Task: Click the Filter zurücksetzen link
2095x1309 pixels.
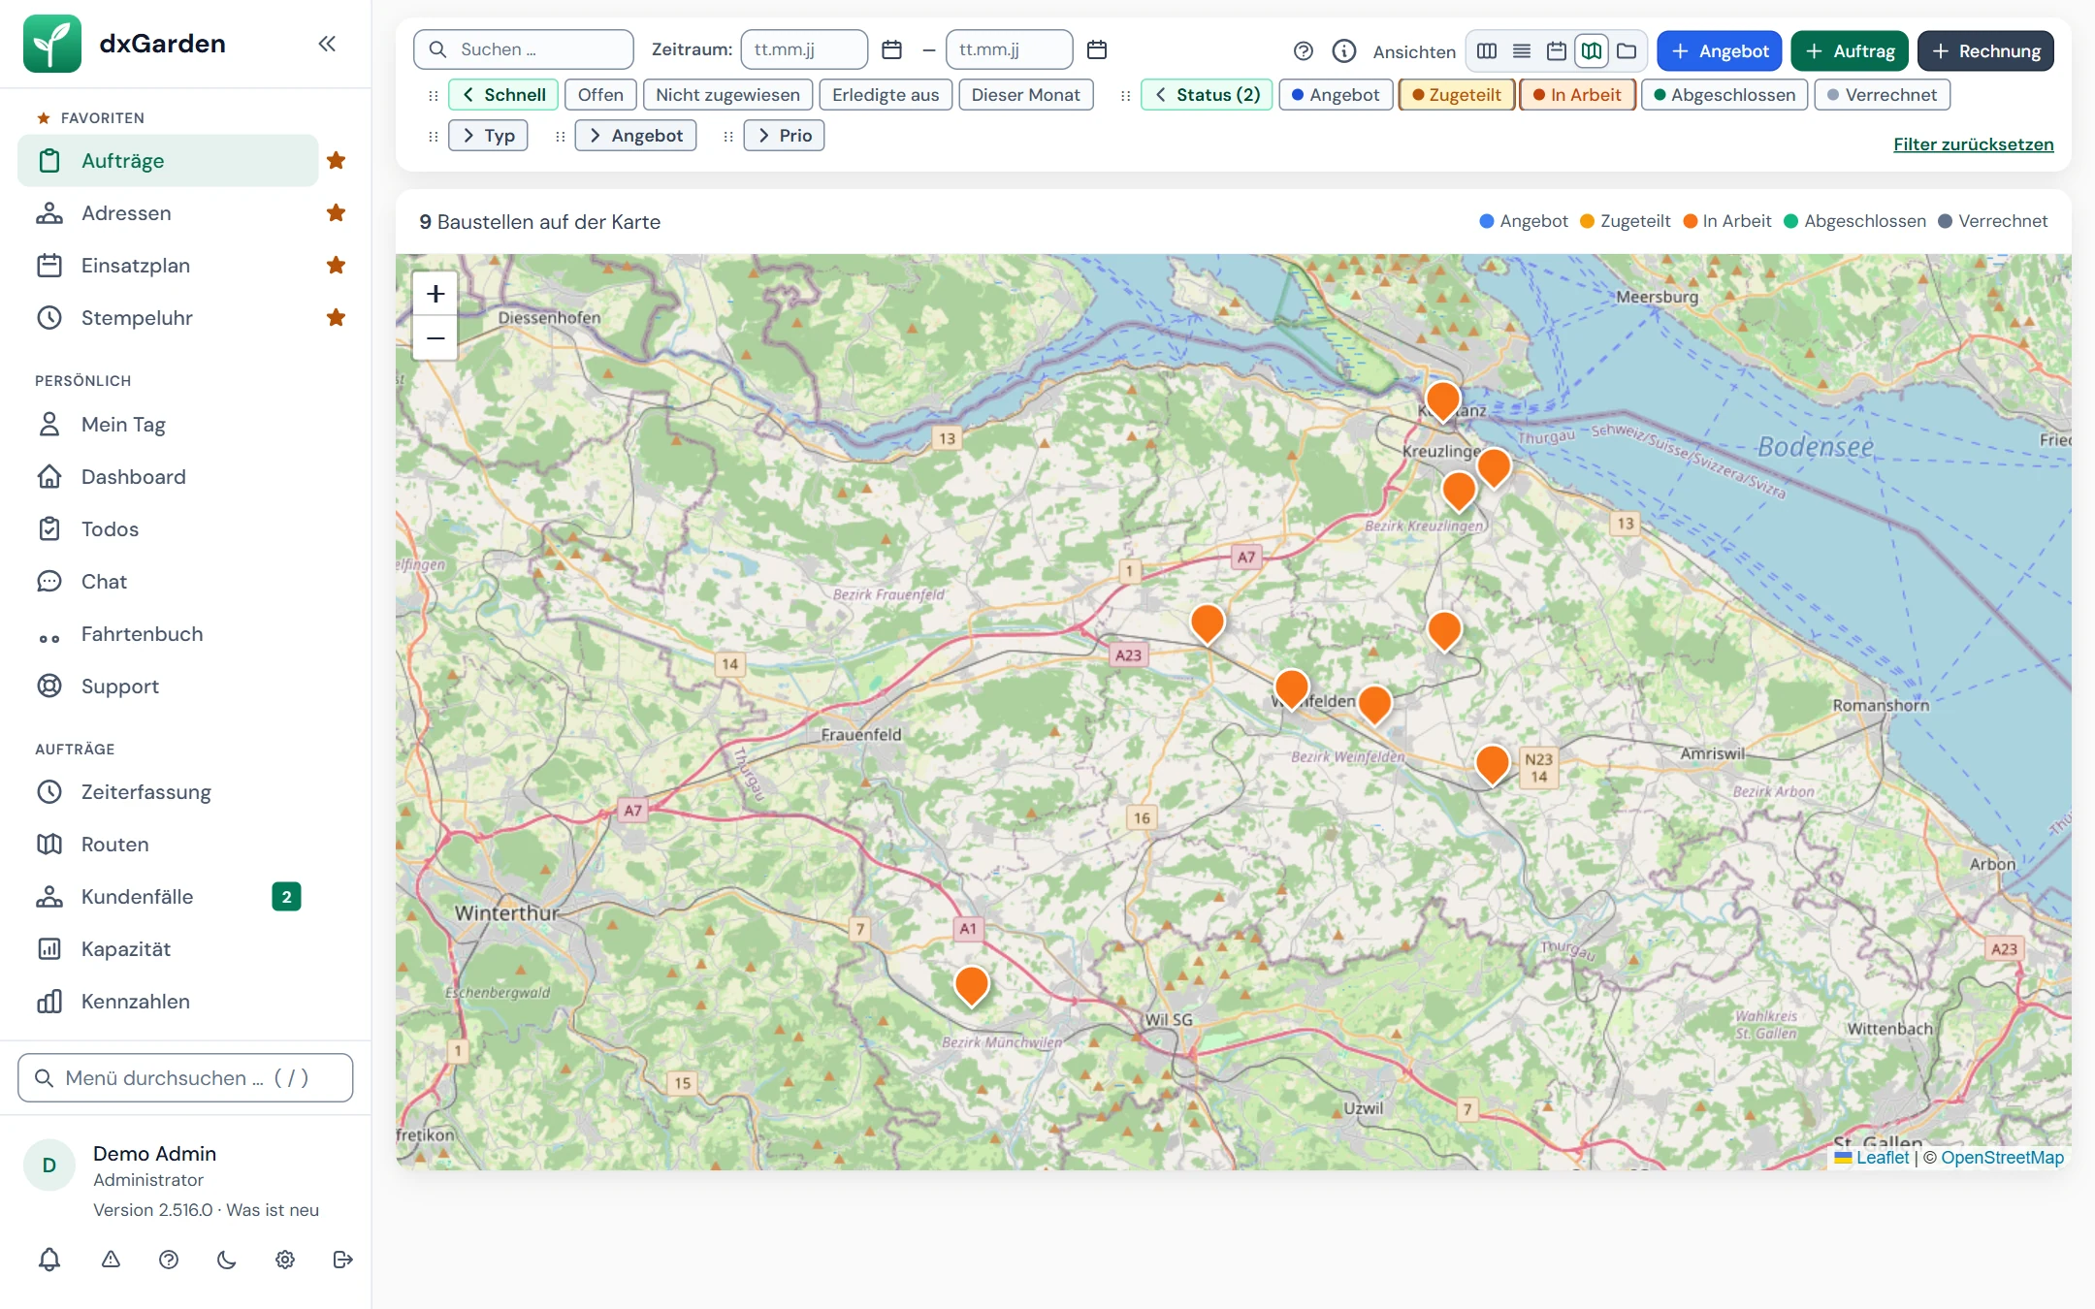Action: 1973,144
